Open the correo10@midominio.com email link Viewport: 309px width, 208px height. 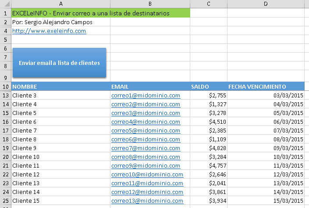coord(147,175)
